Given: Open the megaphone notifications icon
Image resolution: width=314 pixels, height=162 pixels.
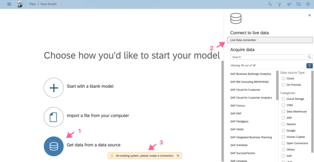Looking at the screenshot, I should point(289,4).
